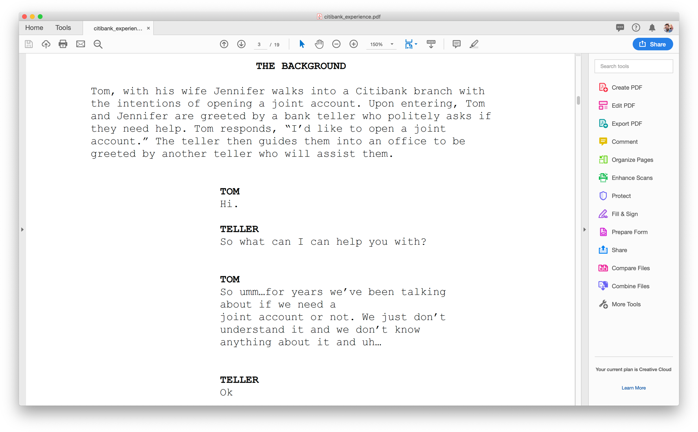Print the document with printer icon

tap(63, 44)
